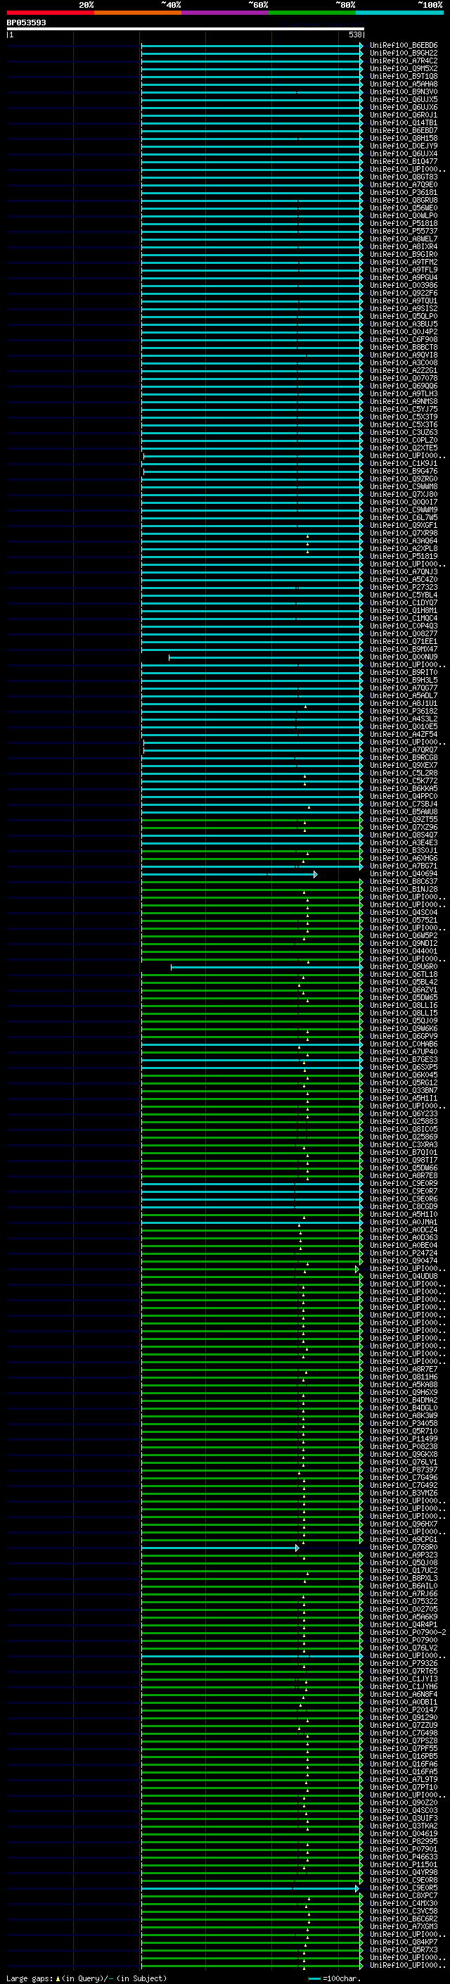Select the UniRef100_B9GIR0 label
This screenshot has height=1984, width=450.
click(x=404, y=254)
